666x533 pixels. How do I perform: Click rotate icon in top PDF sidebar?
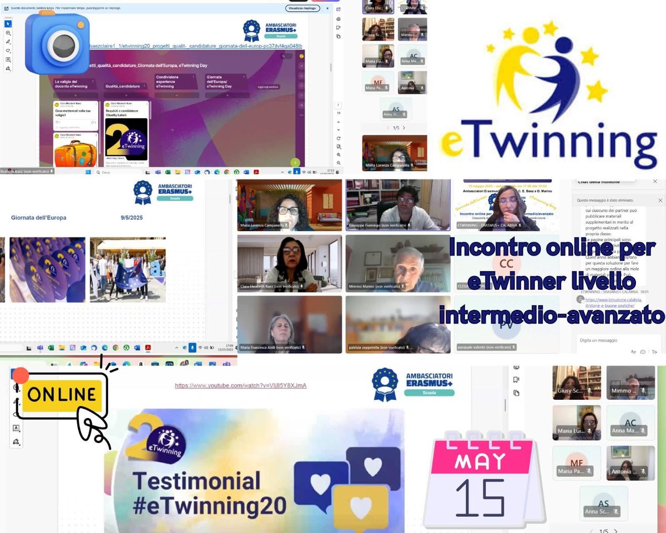339,138
